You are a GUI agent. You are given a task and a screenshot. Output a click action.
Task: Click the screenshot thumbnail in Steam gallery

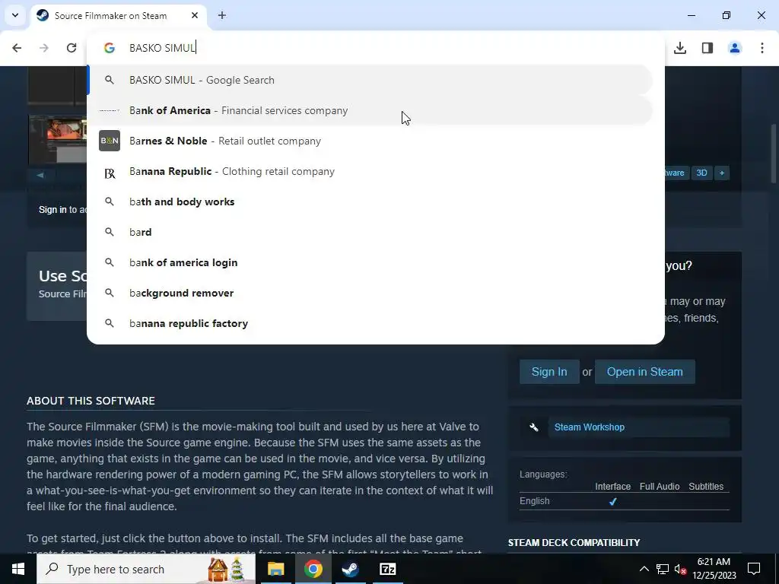[x=58, y=139]
